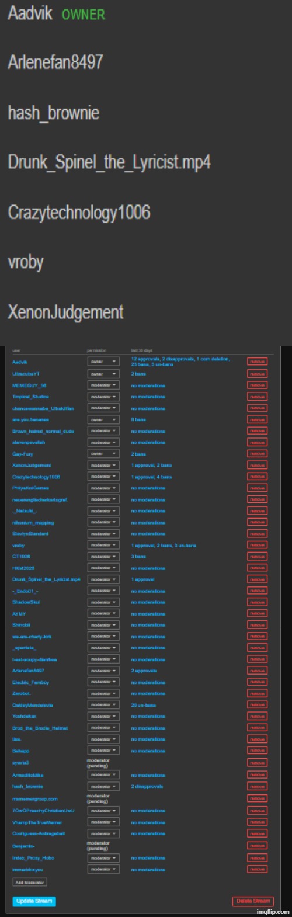Screen dimensions: 292x917
Task: Open the Arlenefan8497 link in table
Action: pos(29,671)
